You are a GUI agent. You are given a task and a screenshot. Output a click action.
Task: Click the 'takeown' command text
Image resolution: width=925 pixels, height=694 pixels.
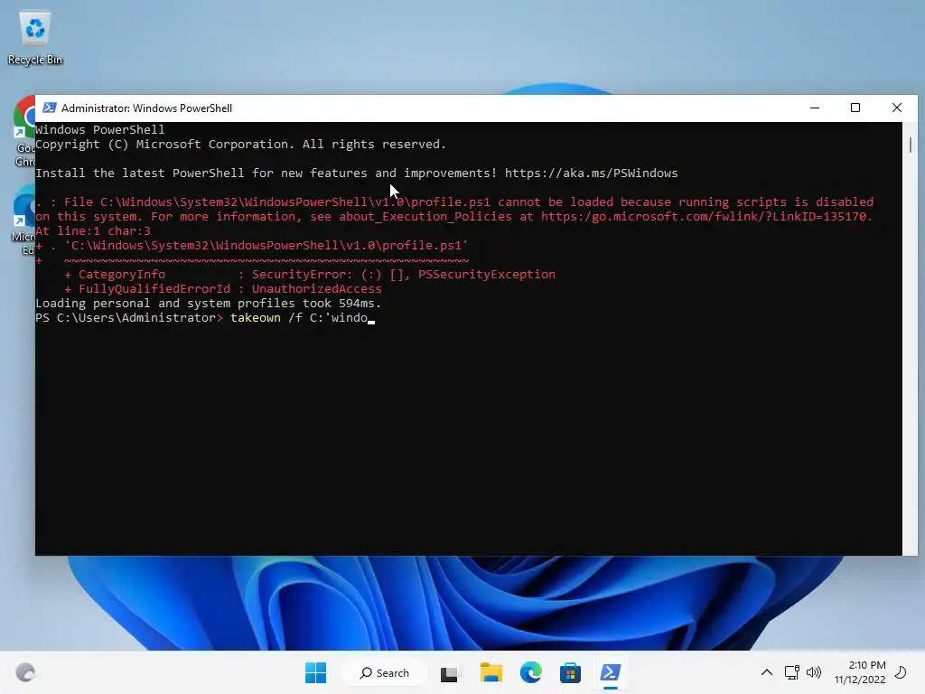click(256, 317)
